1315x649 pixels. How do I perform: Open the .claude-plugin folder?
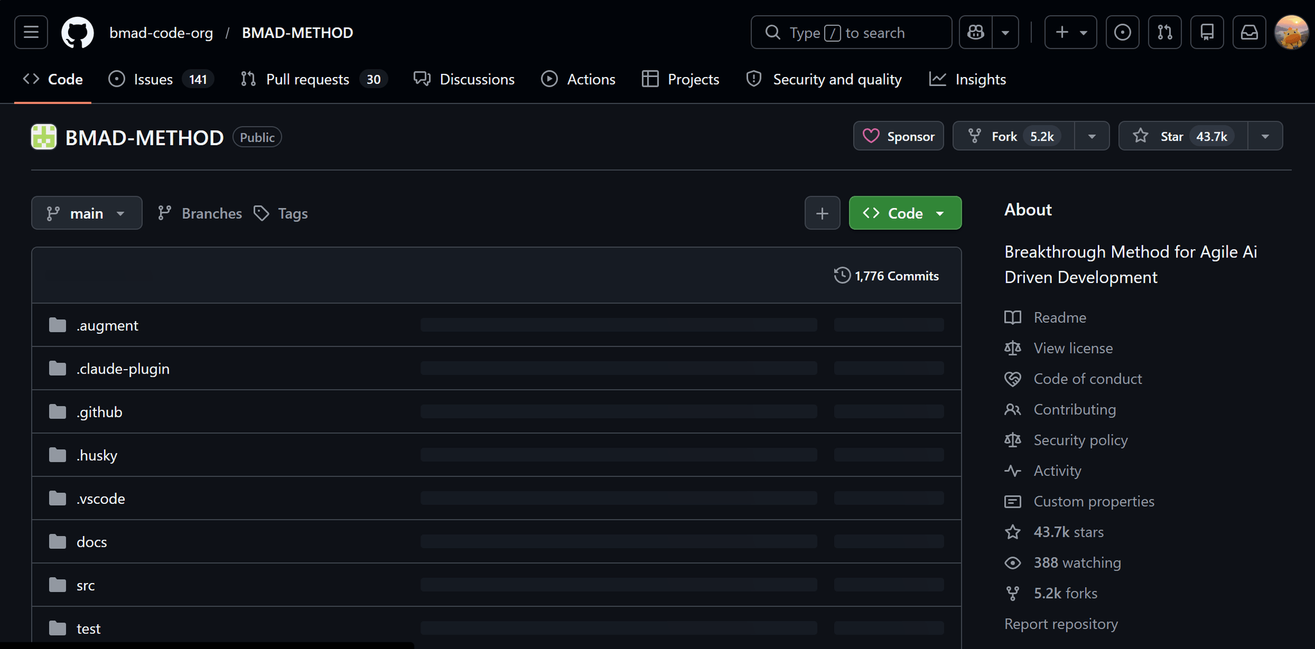coord(123,368)
